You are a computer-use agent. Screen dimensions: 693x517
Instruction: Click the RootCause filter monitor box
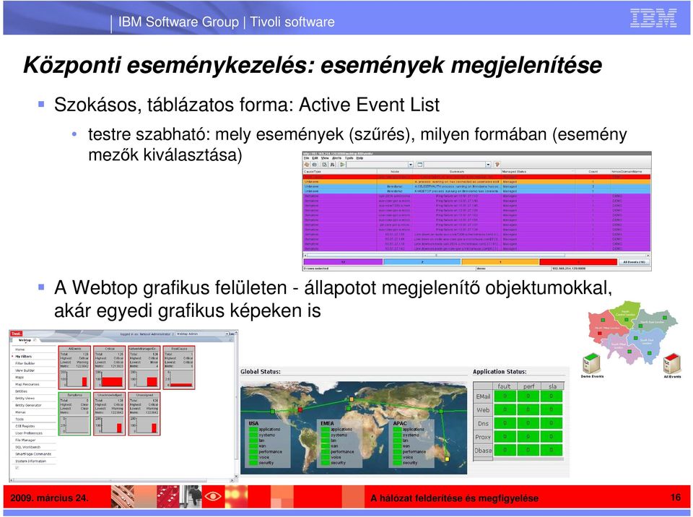[x=179, y=368]
